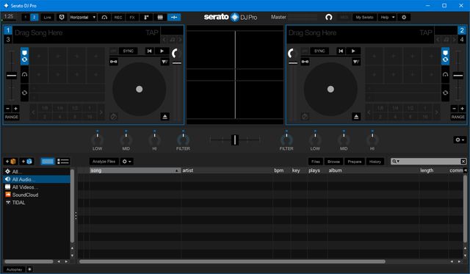Add a new crate with orange crate icon

(10, 162)
